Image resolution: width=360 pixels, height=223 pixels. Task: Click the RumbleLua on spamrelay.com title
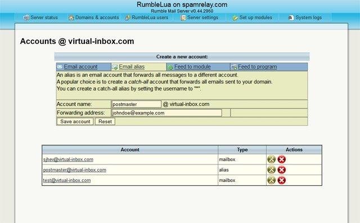[x=182, y=5]
